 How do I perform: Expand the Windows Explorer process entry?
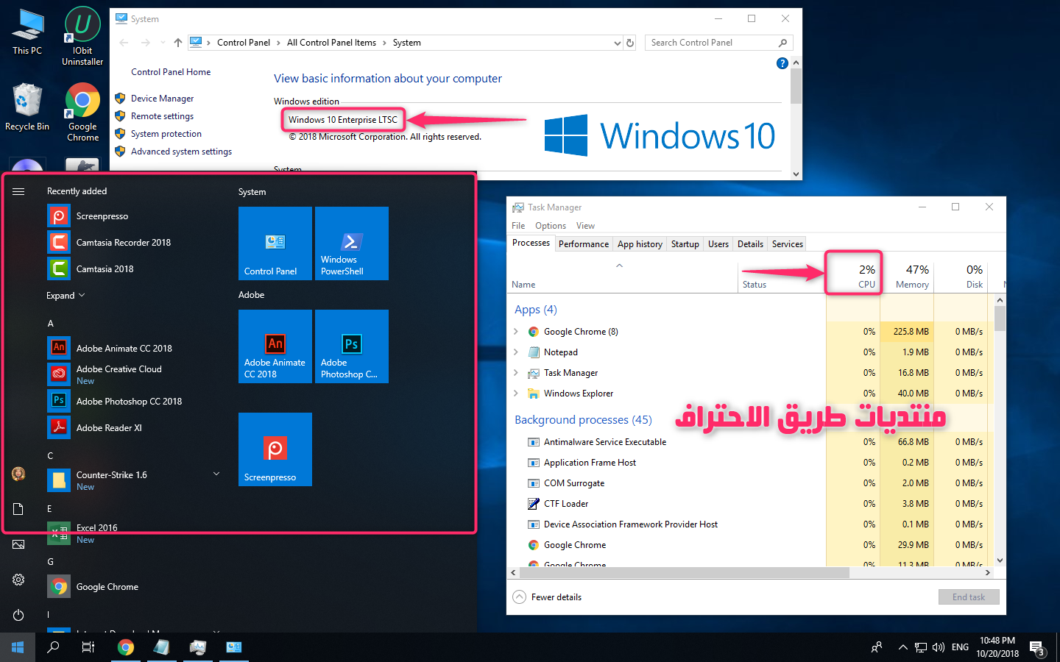(x=516, y=394)
